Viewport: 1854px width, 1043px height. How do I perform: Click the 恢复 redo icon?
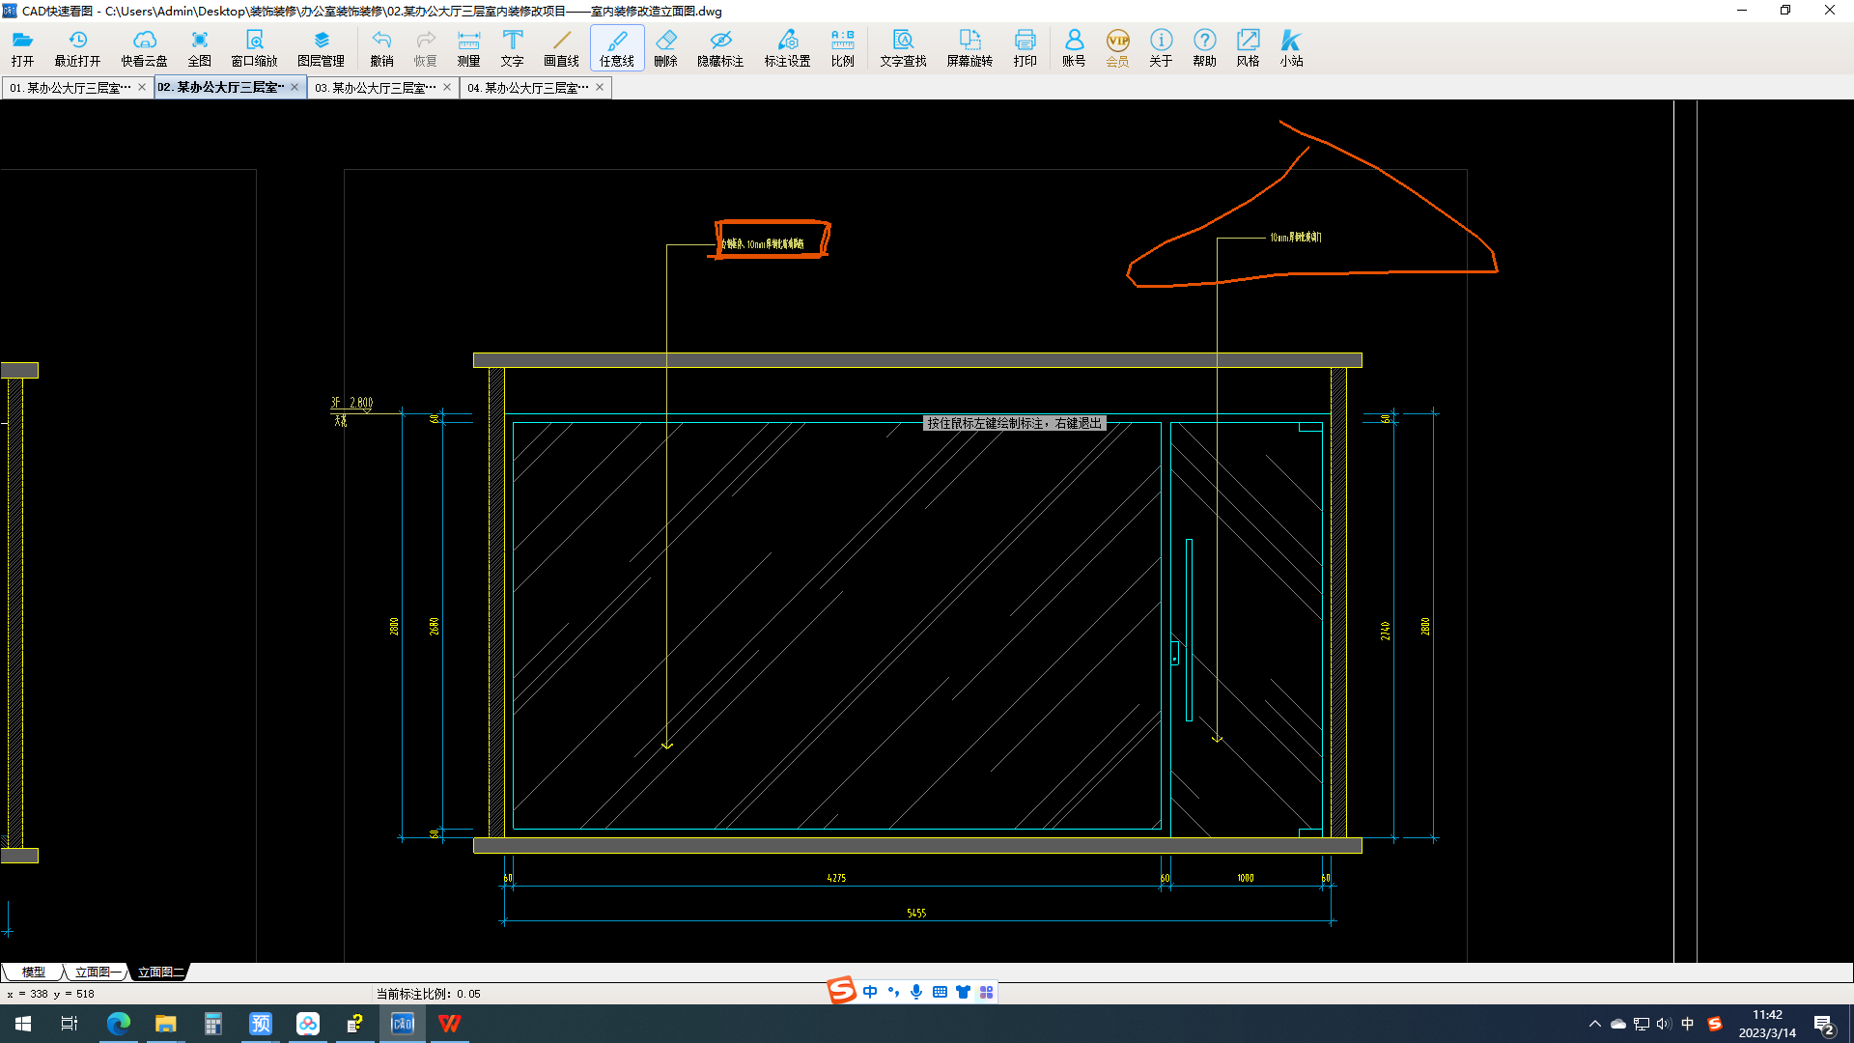tap(425, 48)
